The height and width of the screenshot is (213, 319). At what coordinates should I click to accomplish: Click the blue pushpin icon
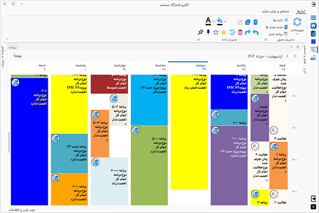click(x=208, y=32)
